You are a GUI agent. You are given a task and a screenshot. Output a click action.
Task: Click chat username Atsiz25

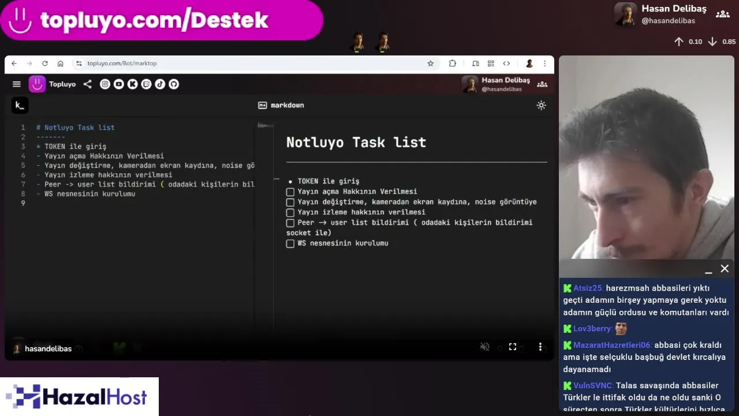pyautogui.click(x=588, y=288)
